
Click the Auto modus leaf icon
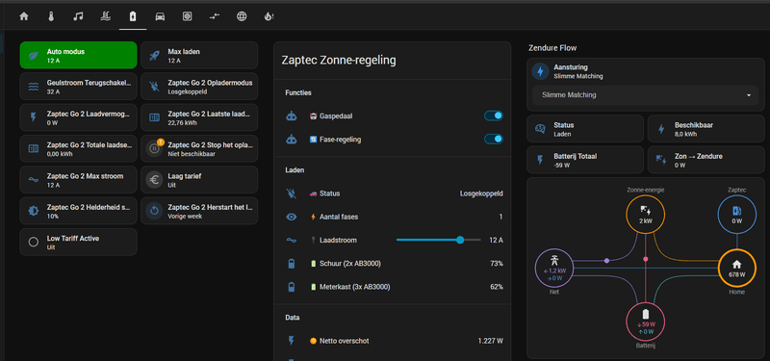pos(34,56)
